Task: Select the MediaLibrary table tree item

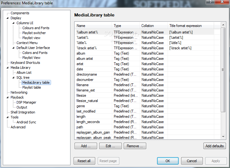Action: (x=36, y=82)
